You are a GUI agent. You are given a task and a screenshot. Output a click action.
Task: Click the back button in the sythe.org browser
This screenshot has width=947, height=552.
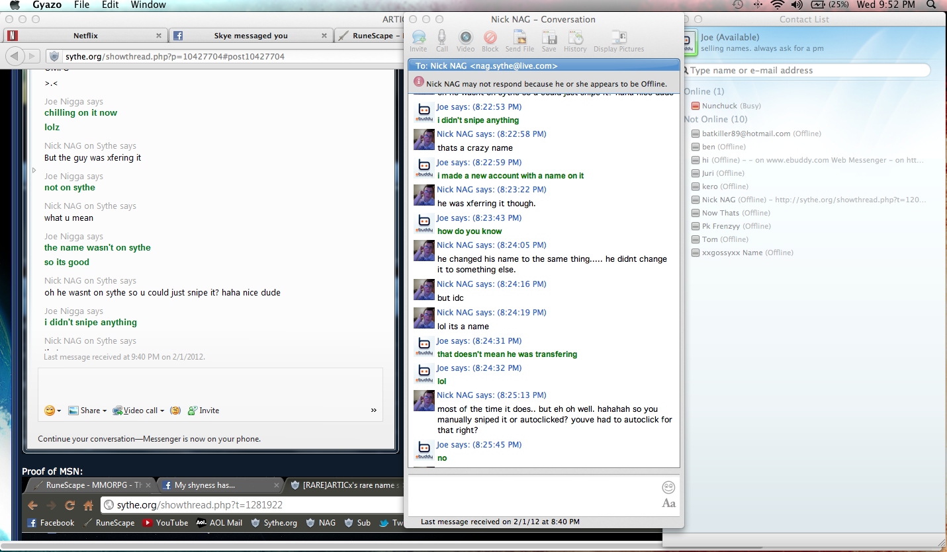click(15, 56)
